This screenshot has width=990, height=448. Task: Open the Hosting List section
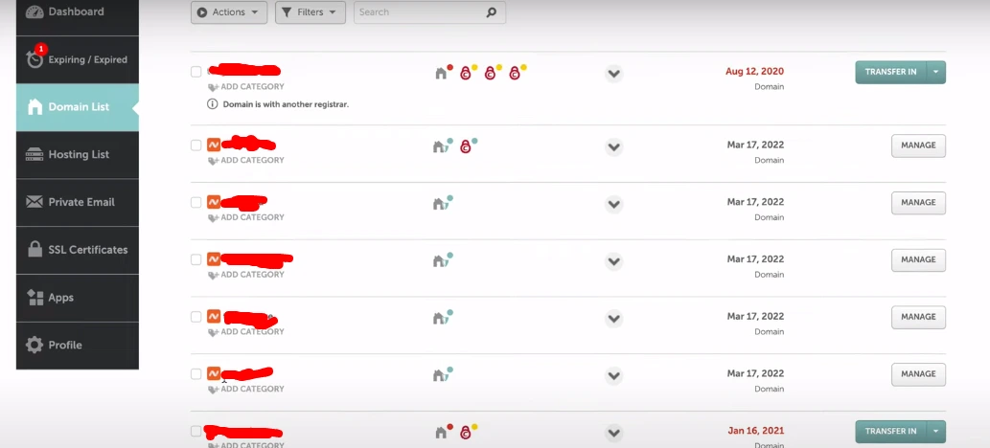77,154
